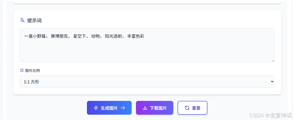Screen dimensions: 293x120
Task: Click the lightning icon on 生成图片 button
Action: coord(96,108)
